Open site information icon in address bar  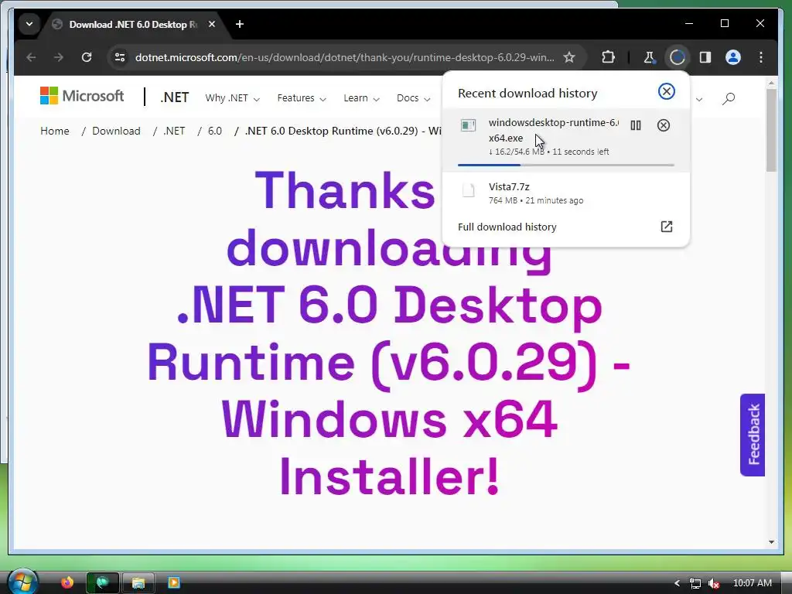click(x=120, y=57)
